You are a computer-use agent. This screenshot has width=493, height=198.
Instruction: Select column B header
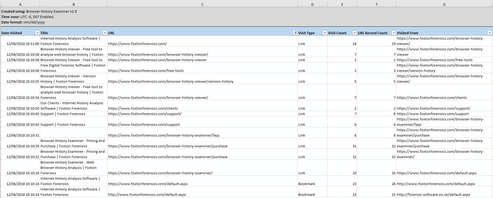click(x=74, y=4)
